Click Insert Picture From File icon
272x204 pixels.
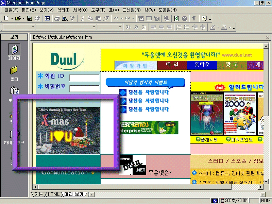click(157, 18)
